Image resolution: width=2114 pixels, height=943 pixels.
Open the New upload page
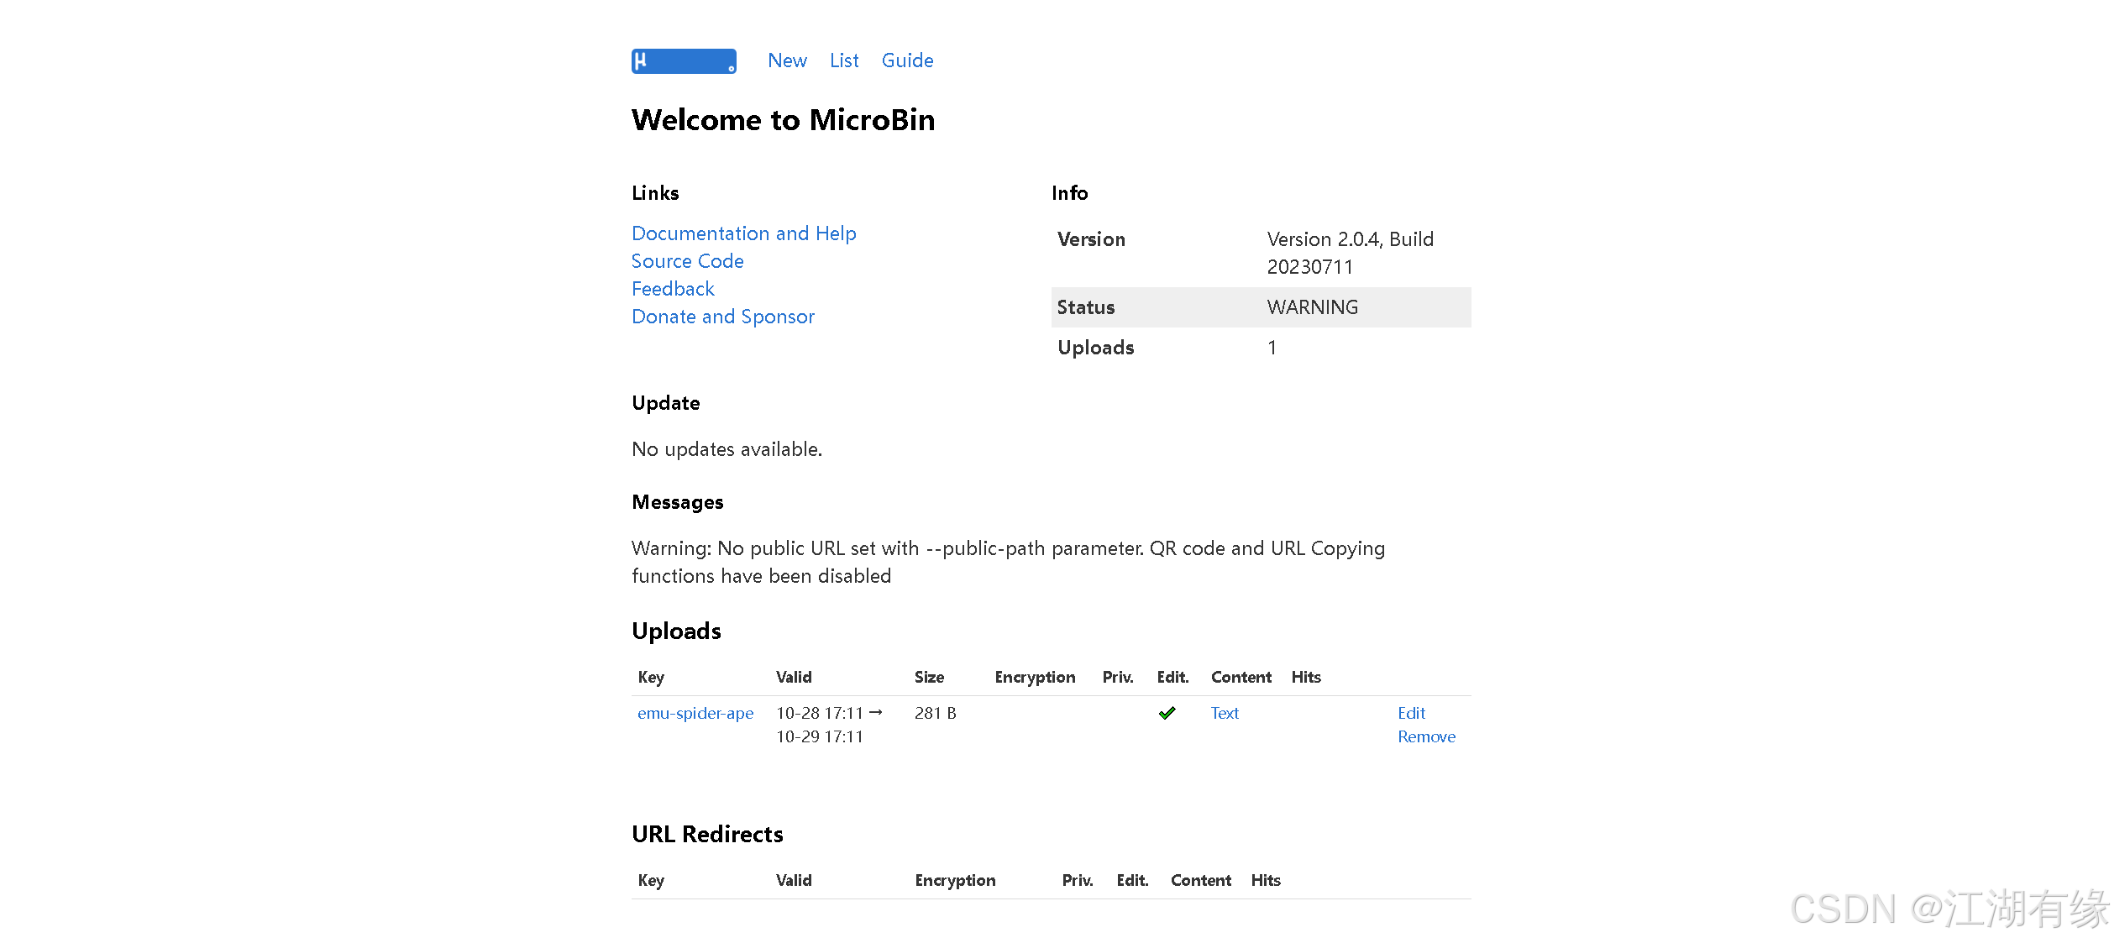click(x=786, y=61)
